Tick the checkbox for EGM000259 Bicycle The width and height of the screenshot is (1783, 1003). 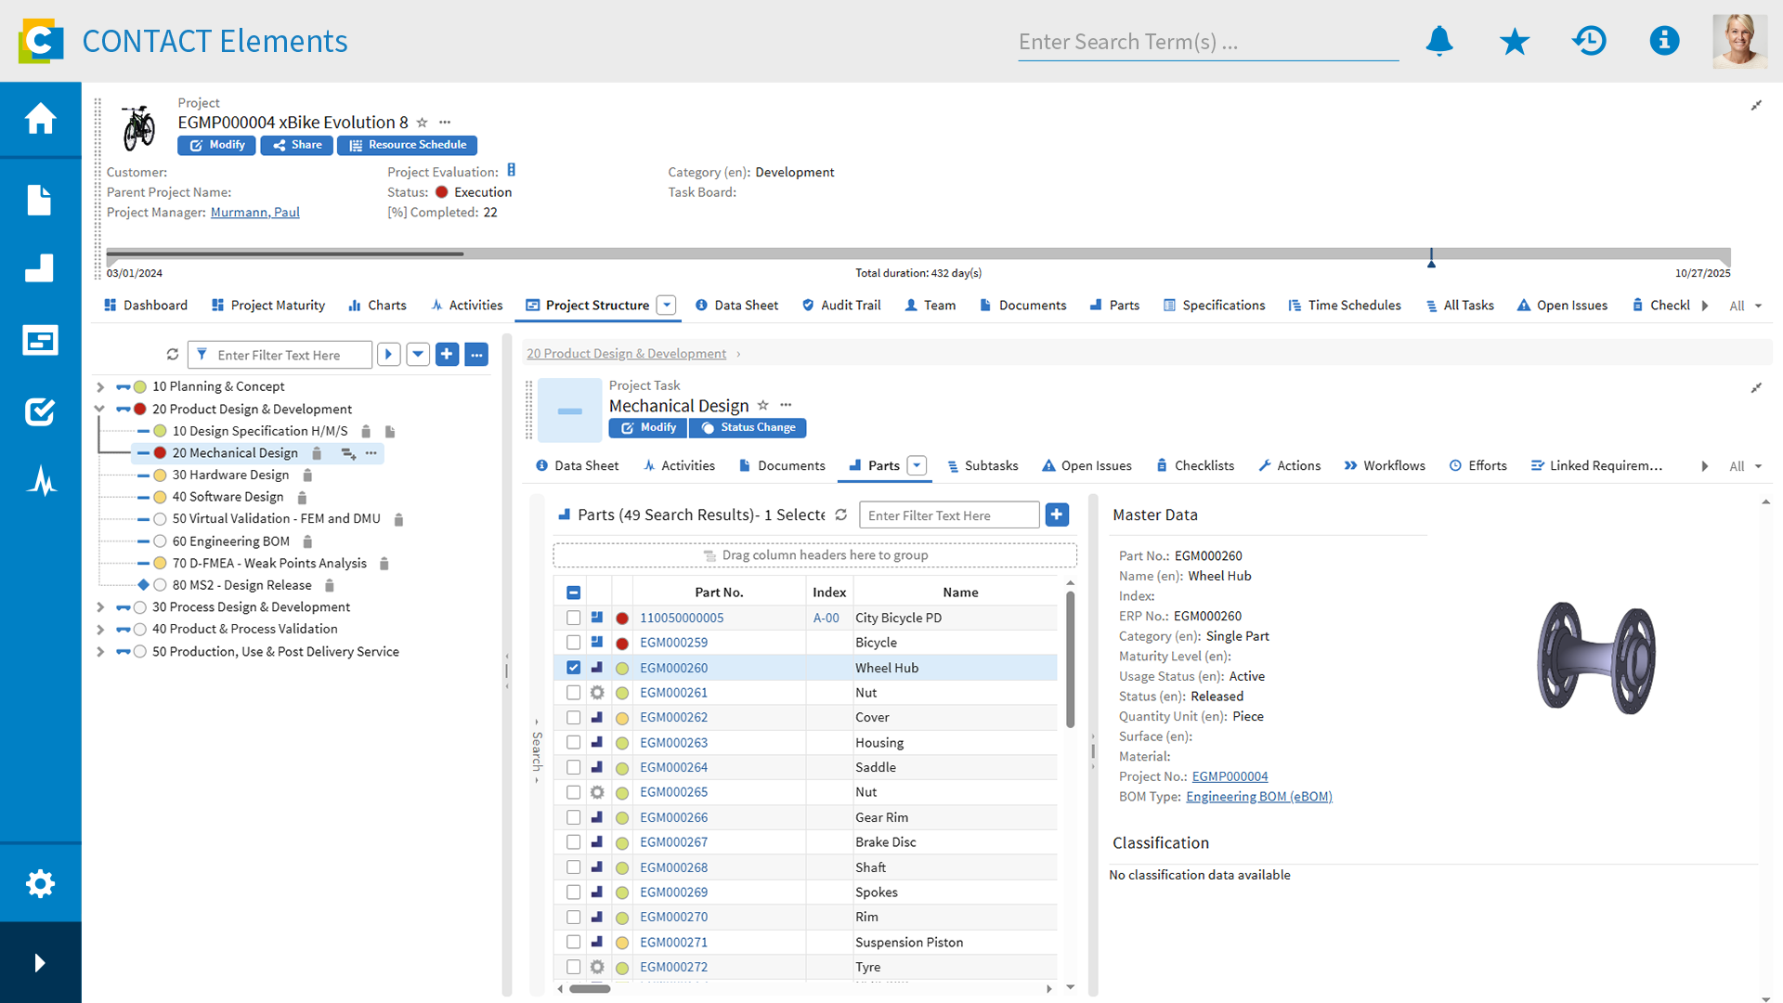pos(573,643)
